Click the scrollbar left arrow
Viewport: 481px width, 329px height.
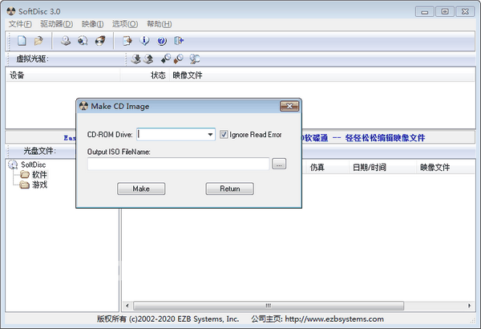pos(127,306)
